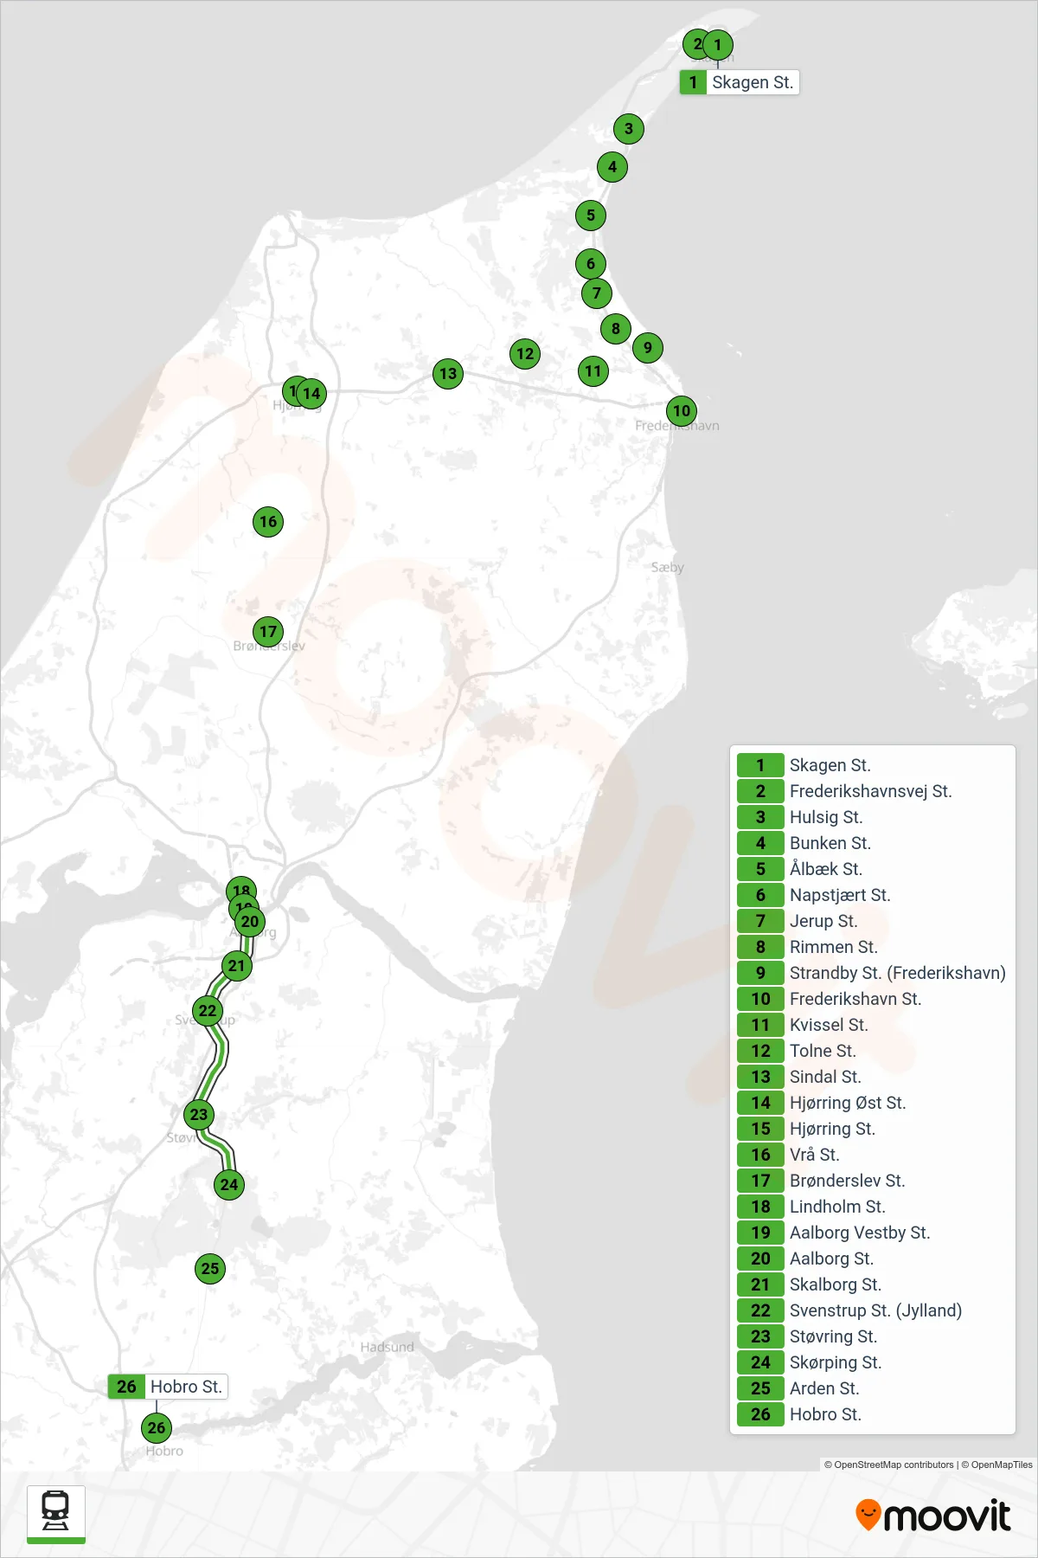Click legend entry Hulsig St.

tap(872, 817)
